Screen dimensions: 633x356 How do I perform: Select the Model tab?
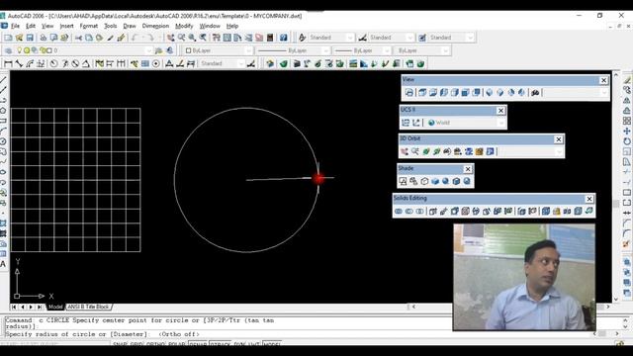pos(55,307)
